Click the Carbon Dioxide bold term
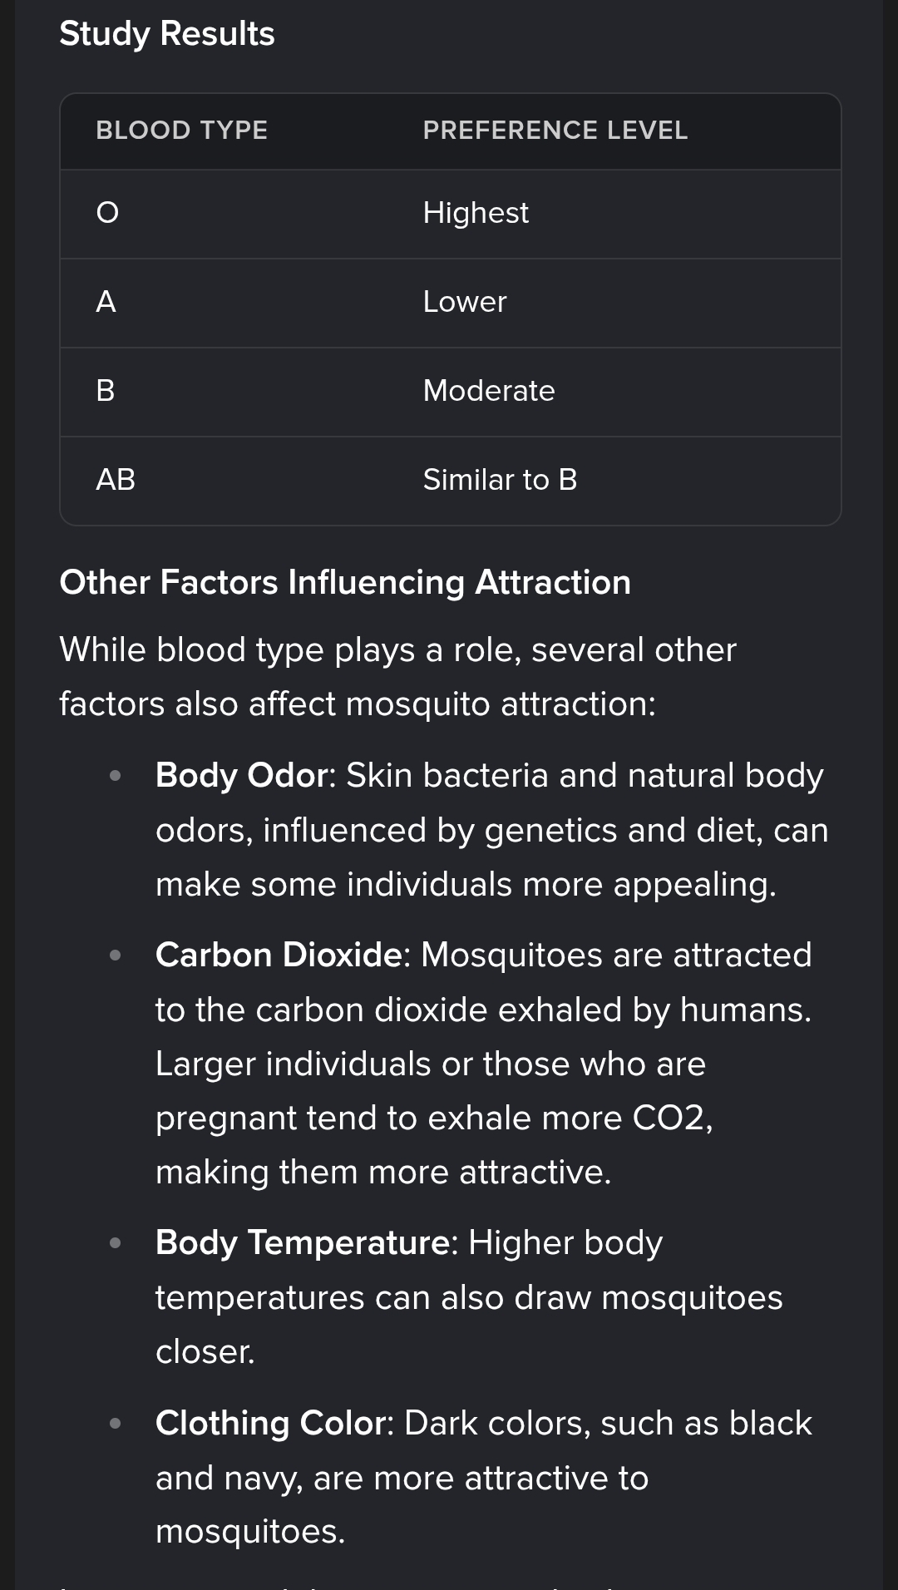Image resolution: width=898 pixels, height=1590 pixels. 279,955
